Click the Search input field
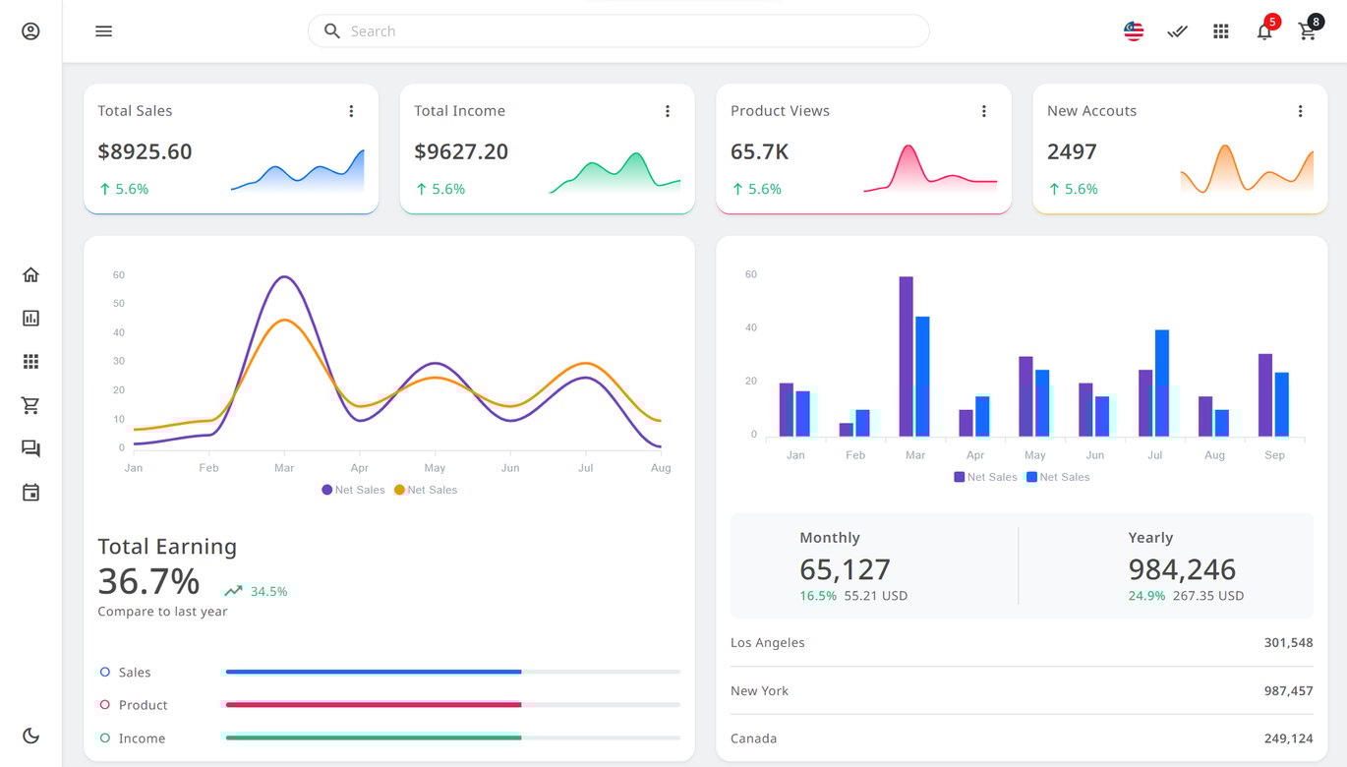Screen dimensions: 1347x767 (619, 31)
